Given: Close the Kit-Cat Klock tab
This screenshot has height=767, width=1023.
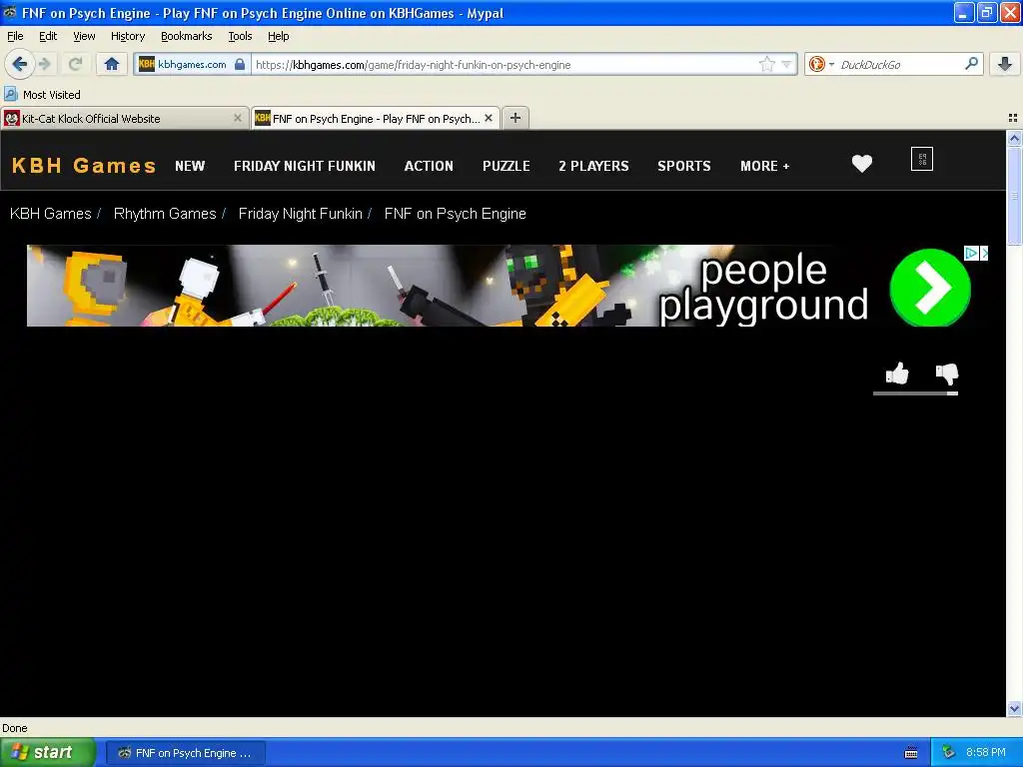Looking at the screenshot, I should pos(238,118).
